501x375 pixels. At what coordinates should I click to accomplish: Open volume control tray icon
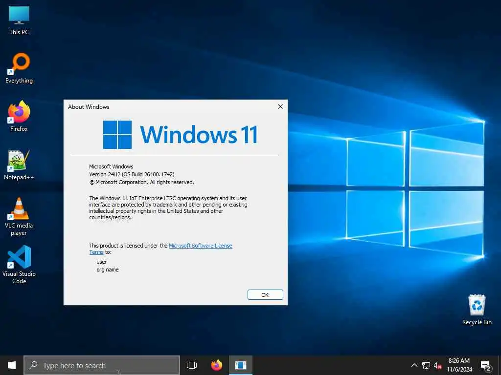click(x=437, y=365)
